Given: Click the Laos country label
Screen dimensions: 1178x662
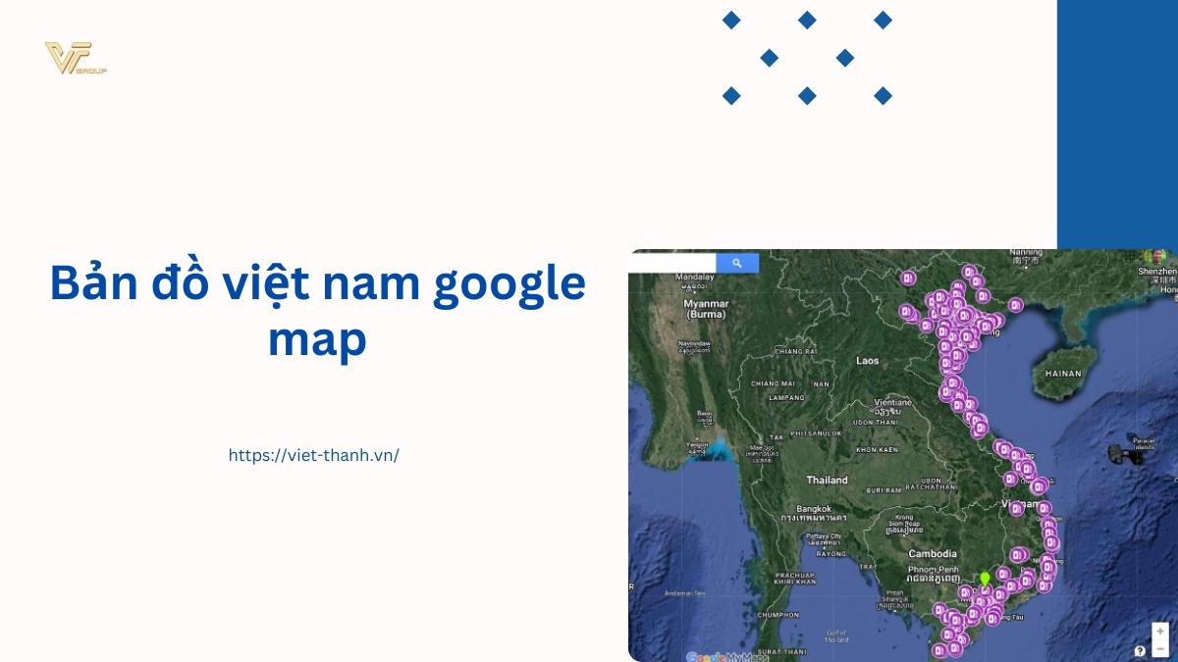Looking at the screenshot, I should (x=867, y=361).
